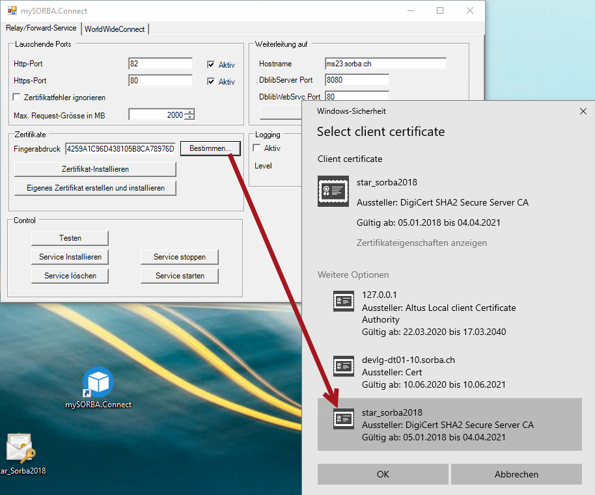
Task: Click Gültig ab: 22.03.2020 bis 17.03.2040 text
Action: tap(434, 332)
